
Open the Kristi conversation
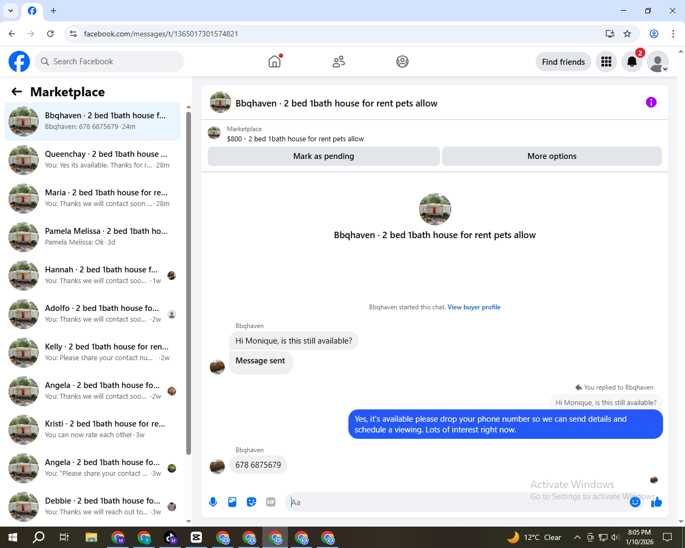tap(92, 430)
